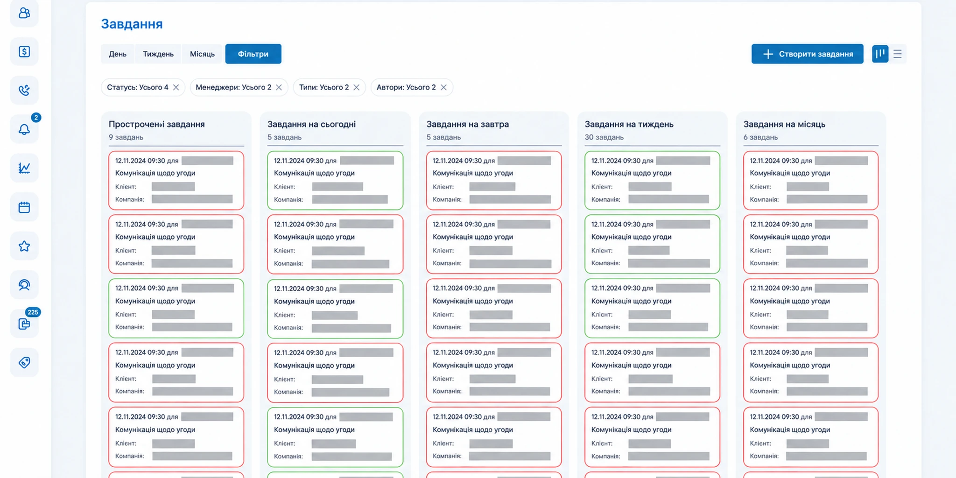This screenshot has height=478, width=956.
Task: Remove the 'Менеджери: Усього 2' filter
Action: coord(279,87)
